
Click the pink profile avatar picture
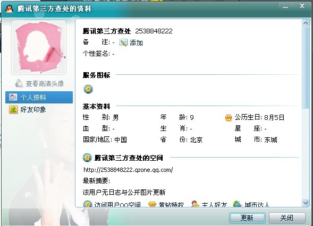pyautogui.click(x=39, y=47)
